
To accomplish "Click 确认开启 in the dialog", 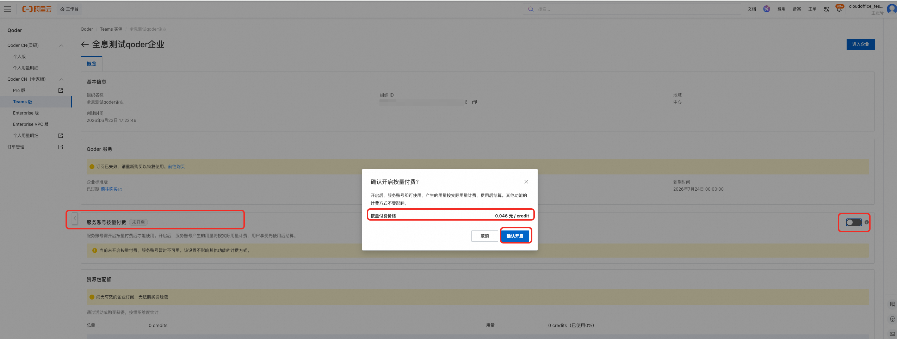I will (515, 236).
